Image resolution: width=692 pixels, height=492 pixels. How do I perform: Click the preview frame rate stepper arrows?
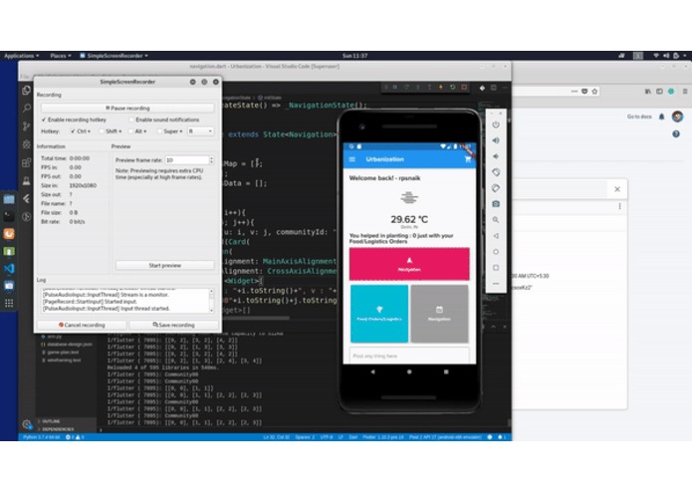(x=211, y=159)
